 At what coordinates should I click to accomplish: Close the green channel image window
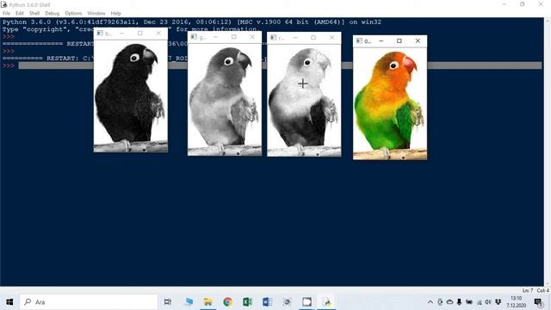(x=252, y=37)
